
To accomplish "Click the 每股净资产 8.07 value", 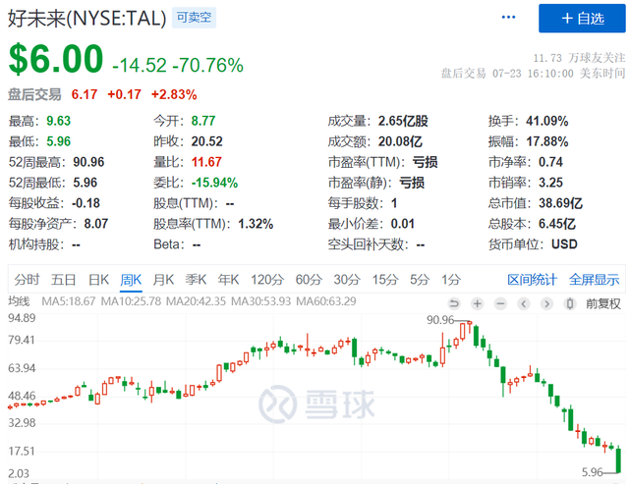I will point(96,224).
